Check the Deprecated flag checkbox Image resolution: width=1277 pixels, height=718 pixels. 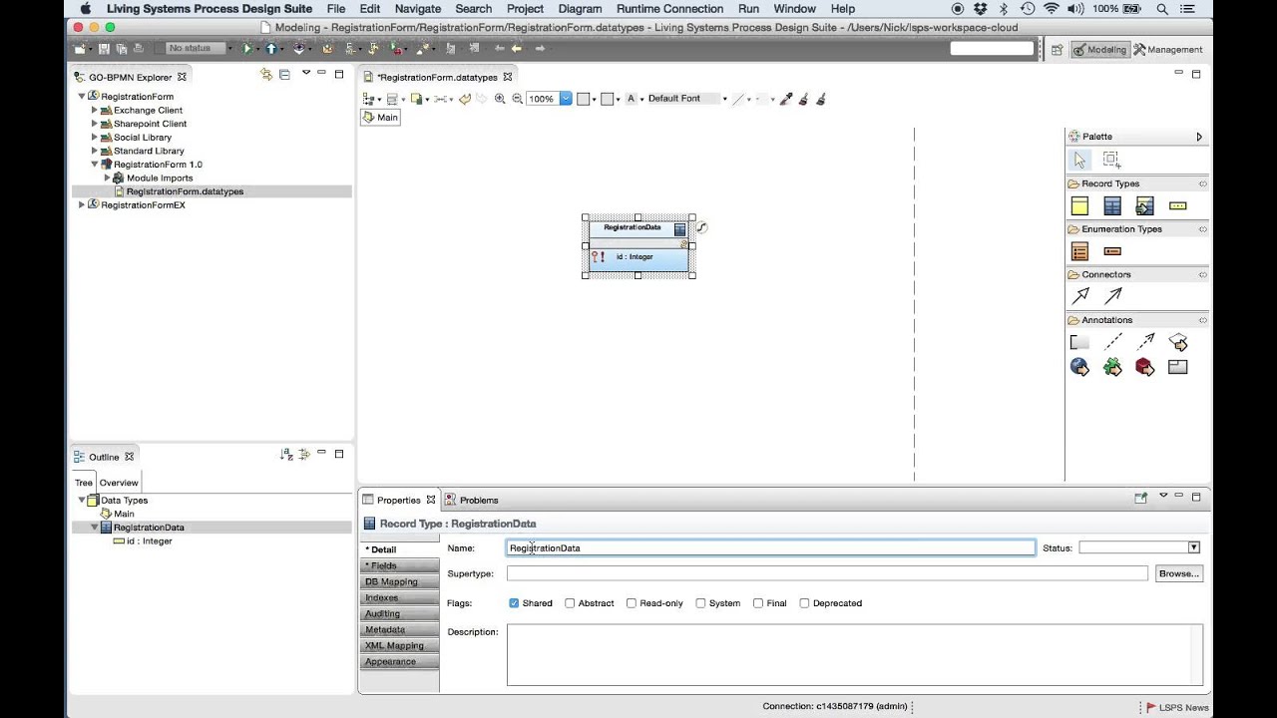click(x=804, y=603)
